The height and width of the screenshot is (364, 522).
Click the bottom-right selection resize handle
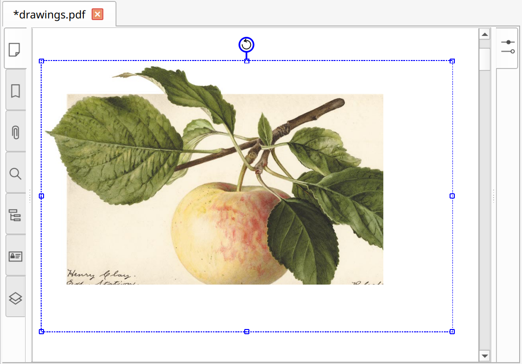(452, 331)
